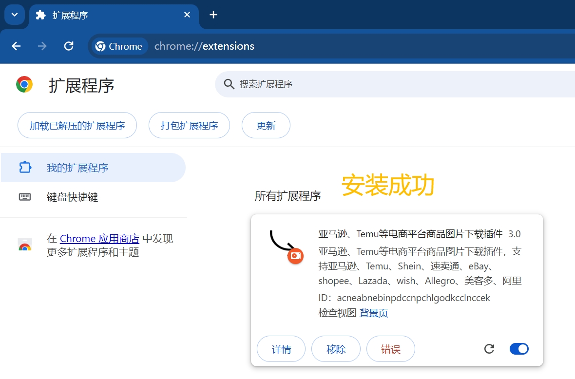Select the 扩展程序 browser tab
575x379 pixels.
point(114,15)
